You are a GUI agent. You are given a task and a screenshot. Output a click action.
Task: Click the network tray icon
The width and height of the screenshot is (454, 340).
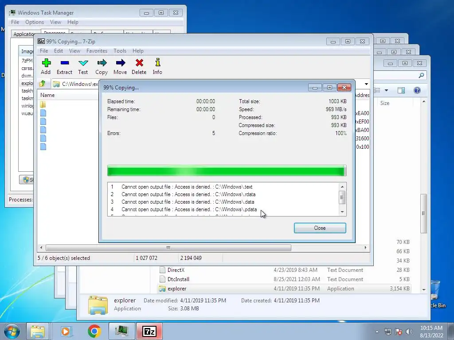(387, 332)
